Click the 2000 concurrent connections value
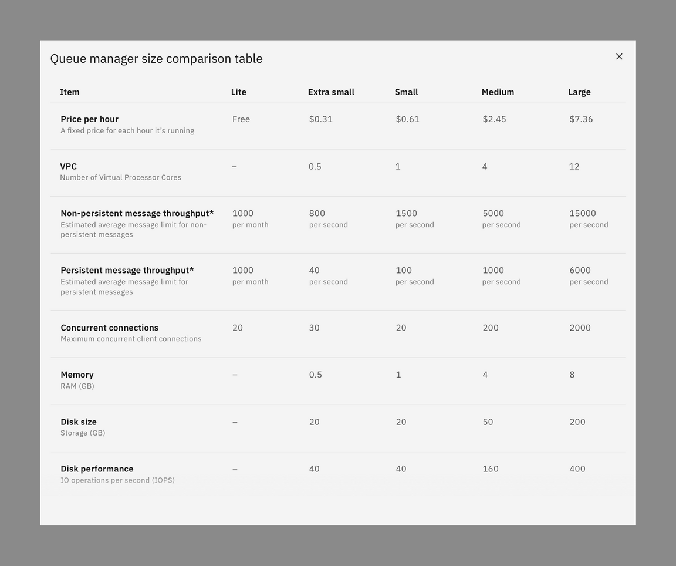Image resolution: width=676 pixels, height=566 pixels. click(x=580, y=328)
